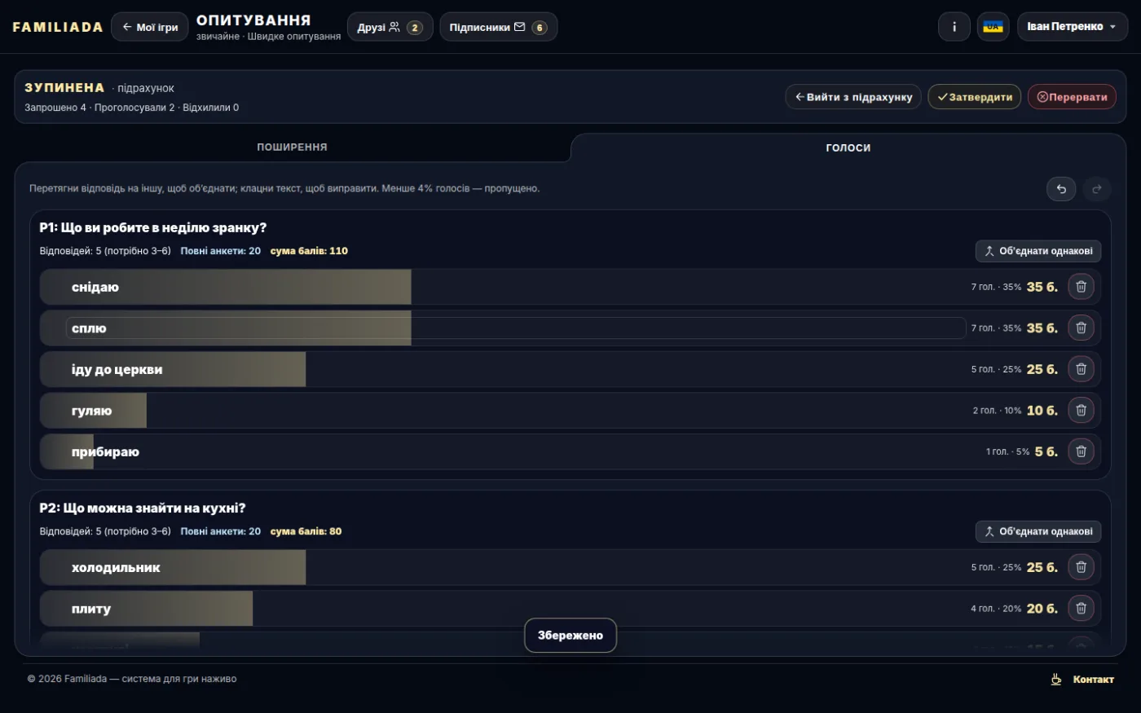The width and height of the screenshot is (1141, 713).
Task: Merge identical answers for question P1
Action: tap(1038, 251)
